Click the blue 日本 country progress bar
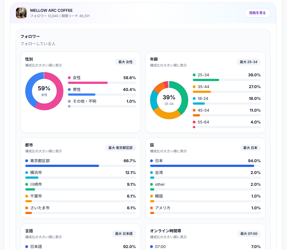Viewport: 287px width, 250px height. click(x=202, y=166)
